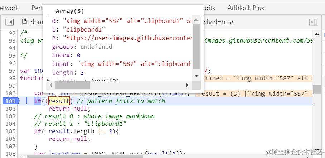The width and height of the screenshot is (325, 158).
Task: Click 'var imageName' declaration on line 108
Action: click(x=57, y=154)
